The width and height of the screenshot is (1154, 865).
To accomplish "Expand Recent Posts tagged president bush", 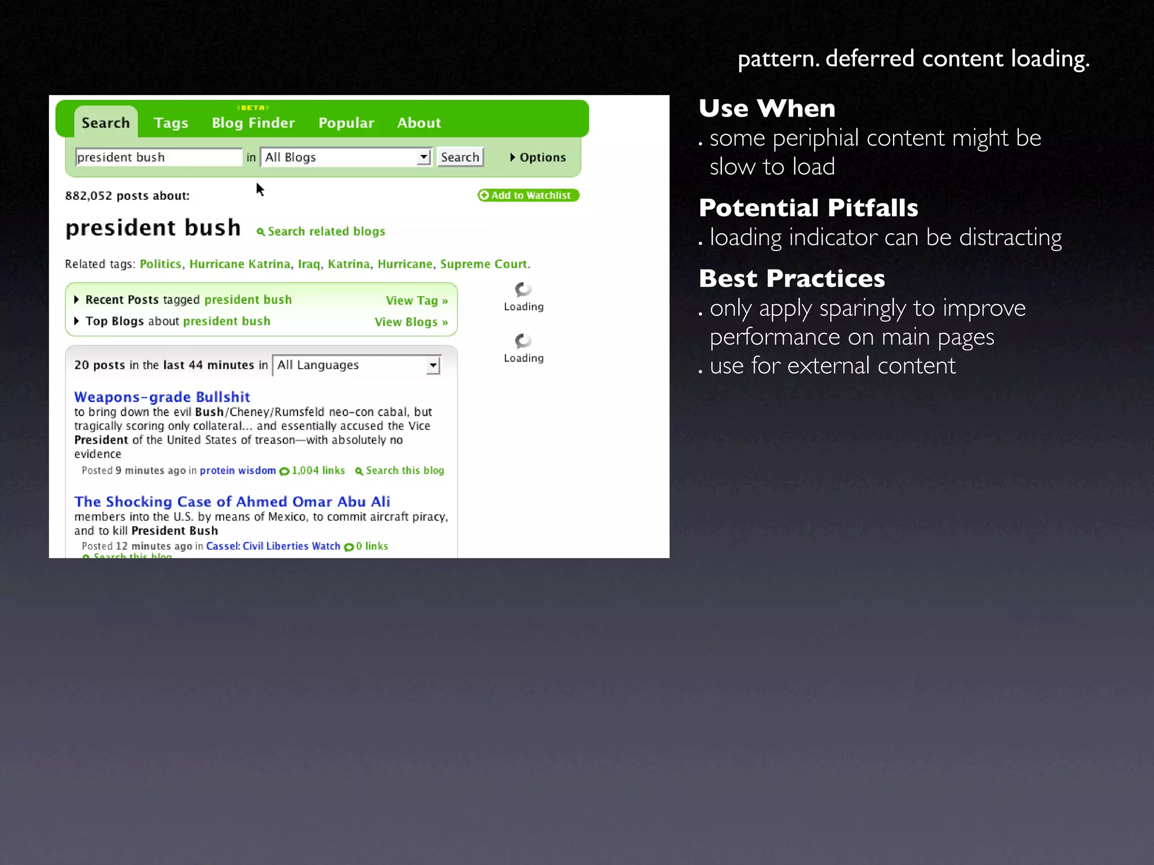I will 77,300.
